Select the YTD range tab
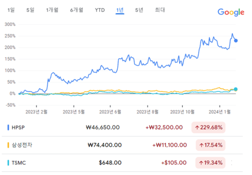This screenshot has height=175, width=252. coord(100,10)
